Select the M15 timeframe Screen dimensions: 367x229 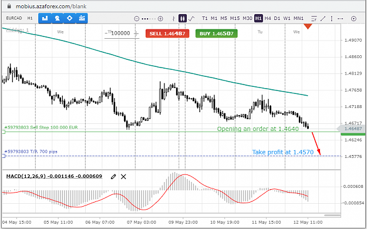pyautogui.click(x=234, y=18)
